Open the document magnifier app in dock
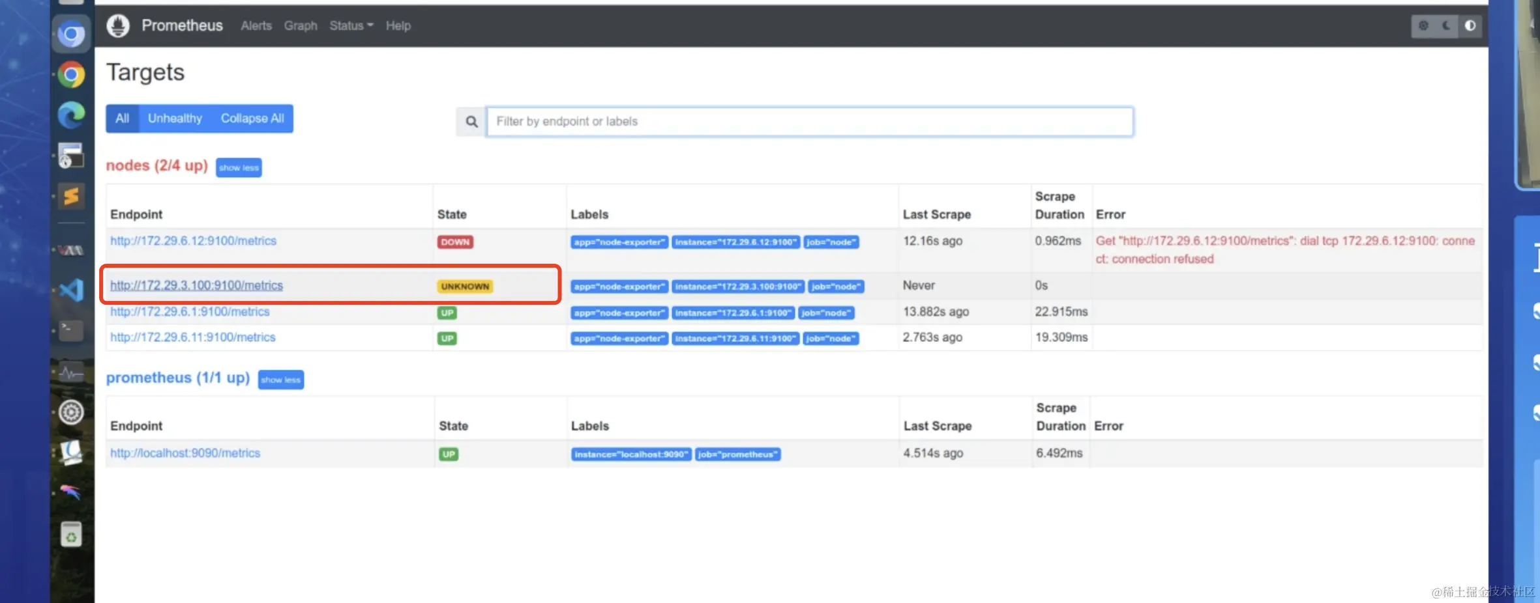 71,453
